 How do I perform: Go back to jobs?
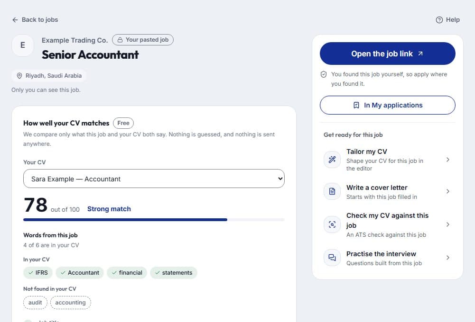(35, 20)
